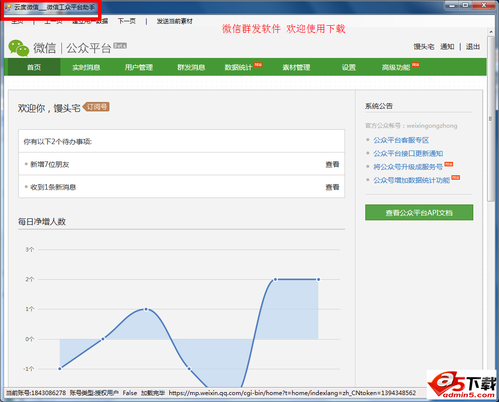Click the scrollbar up arrow

491,32
